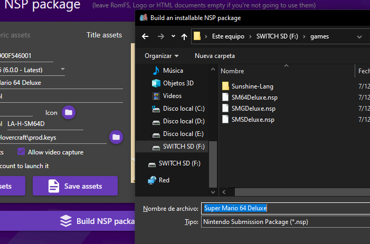Click the Nombre de archivo filename field
Image resolution: width=370 pixels, height=244 pixels.
(286, 208)
